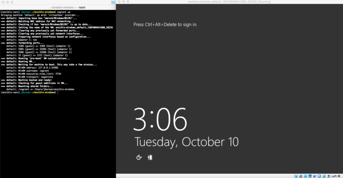Click the 'WinRM transport: negotiate' line
343x178 pixels.
[29, 77]
